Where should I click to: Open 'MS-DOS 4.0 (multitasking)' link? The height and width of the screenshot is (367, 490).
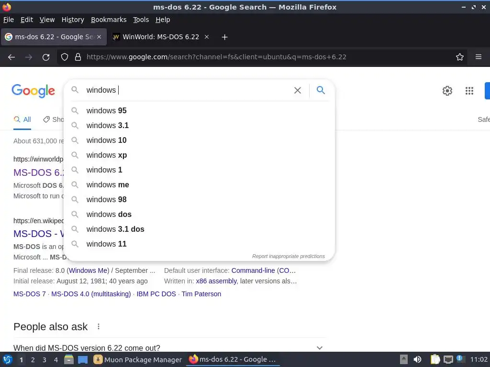91,294
